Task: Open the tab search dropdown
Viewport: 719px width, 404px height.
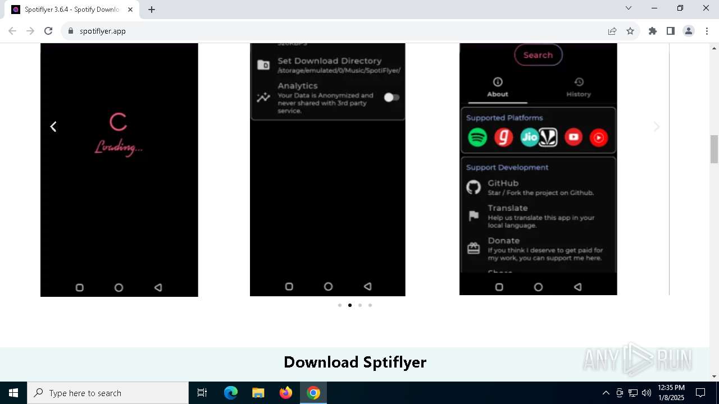Action: click(x=629, y=8)
